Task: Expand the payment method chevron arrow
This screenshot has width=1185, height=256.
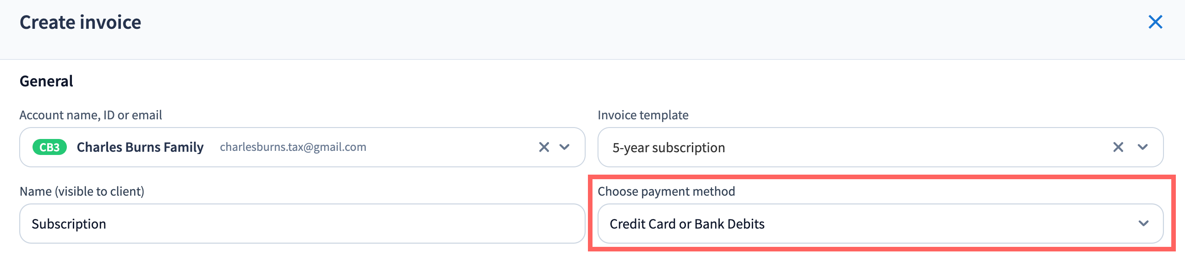Action: tap(1144, 224)
